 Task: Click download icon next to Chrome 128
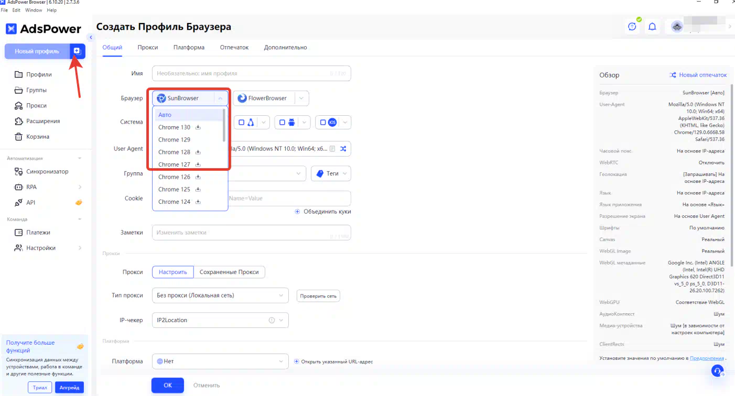pyautogui.click(x=198, y=152)
